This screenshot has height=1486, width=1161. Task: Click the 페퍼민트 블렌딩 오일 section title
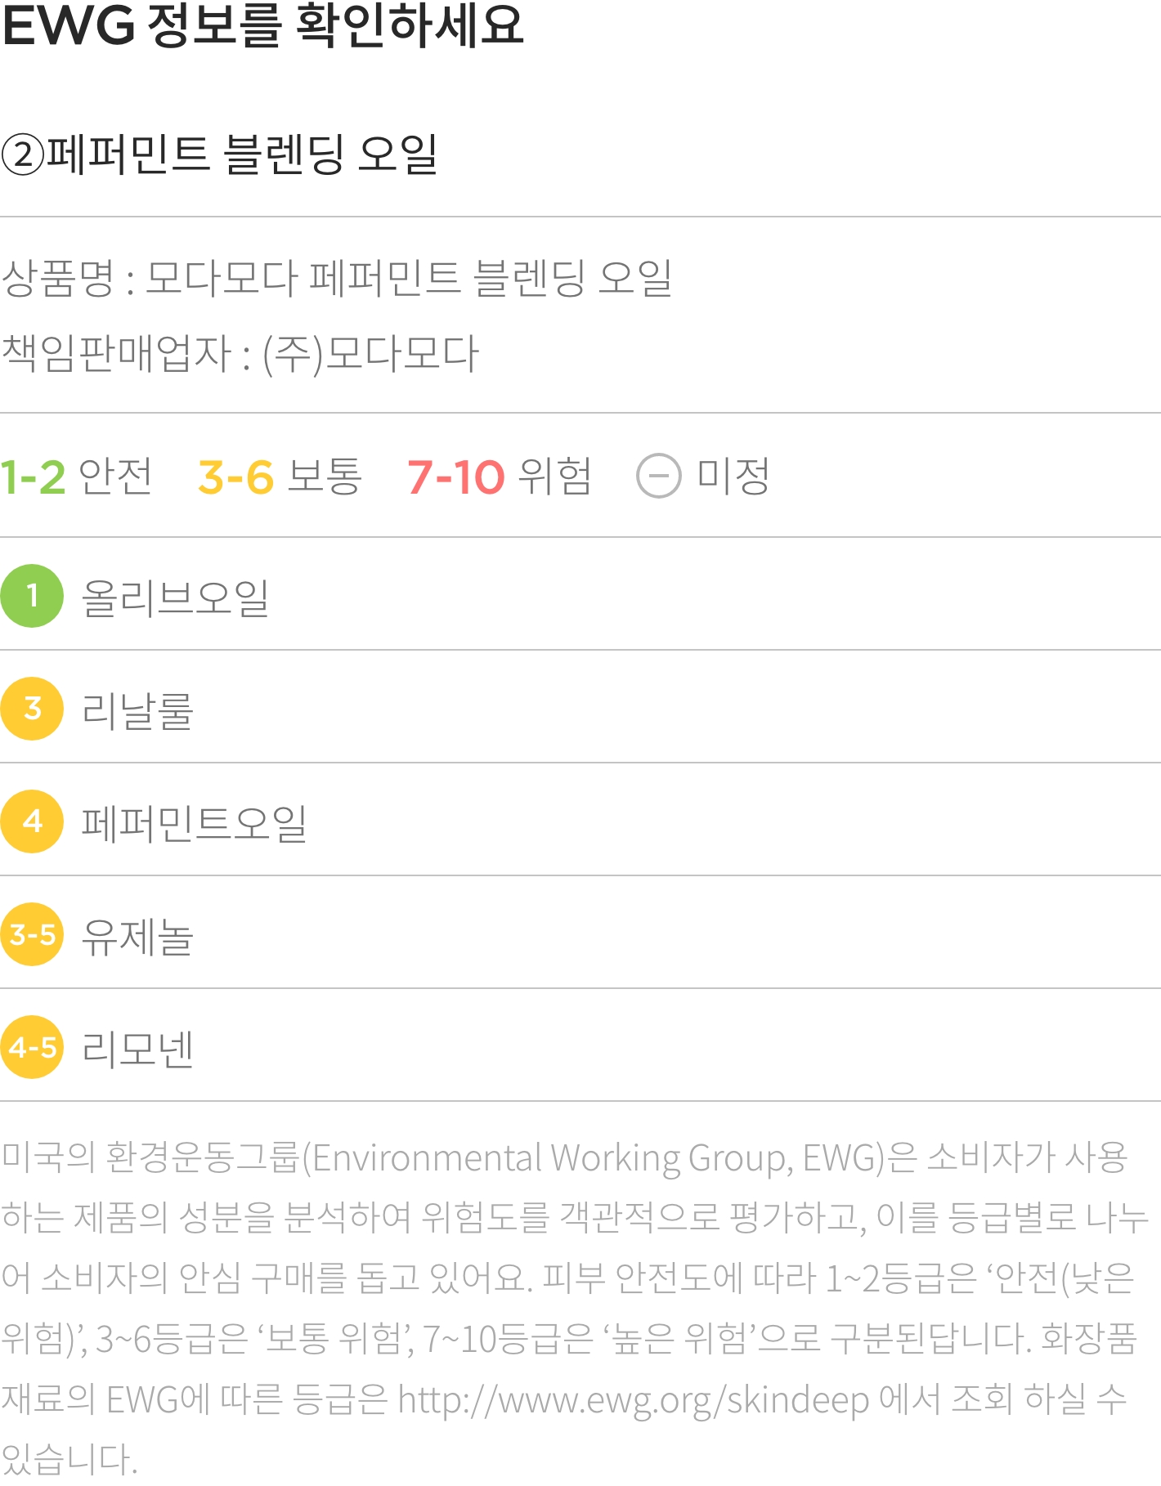tap(242, 154)
